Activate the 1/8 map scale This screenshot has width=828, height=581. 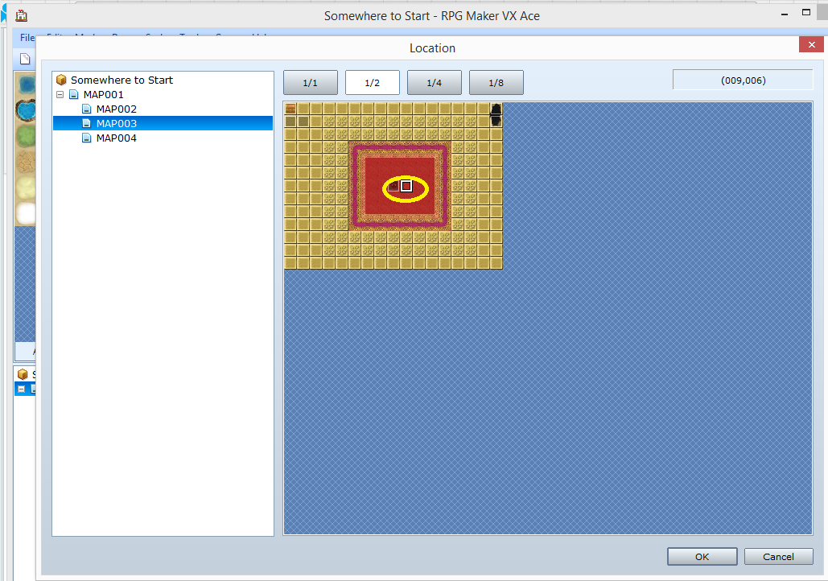tap(496, 82)
